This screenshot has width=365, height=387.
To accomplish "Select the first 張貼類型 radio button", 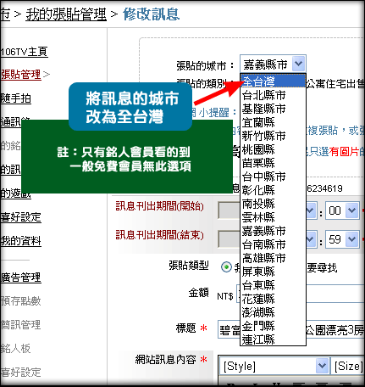I will point(226,266).
